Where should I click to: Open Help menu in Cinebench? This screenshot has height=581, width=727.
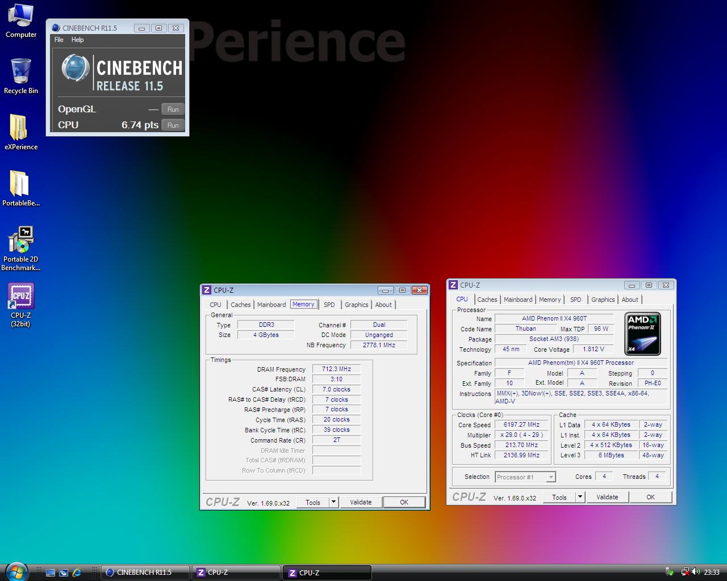tap(77, 40)
